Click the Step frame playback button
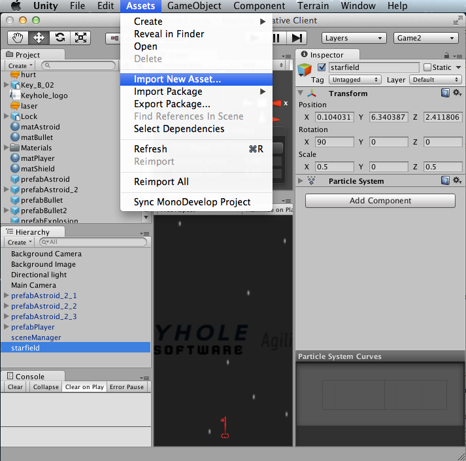Screen dimensions: 466x461 click(x=297, y=38)
